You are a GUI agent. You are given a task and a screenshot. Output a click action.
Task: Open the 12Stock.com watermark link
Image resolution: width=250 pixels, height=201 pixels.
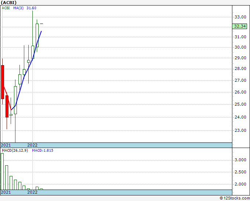click(x=234, y=198)
